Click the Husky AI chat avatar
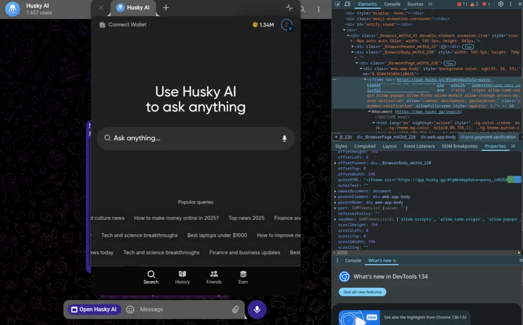The width and height of the screenshot is (523, 325). [x=12, y=9]
